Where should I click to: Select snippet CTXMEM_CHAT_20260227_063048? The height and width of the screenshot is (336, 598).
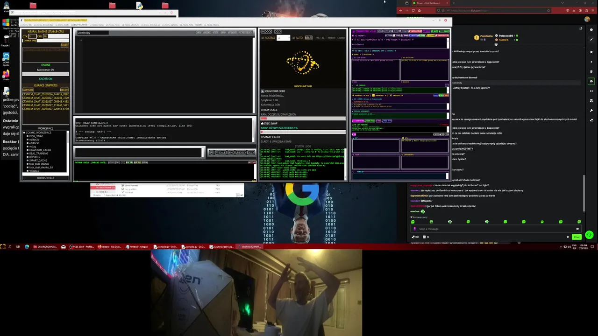coord(45,98)
